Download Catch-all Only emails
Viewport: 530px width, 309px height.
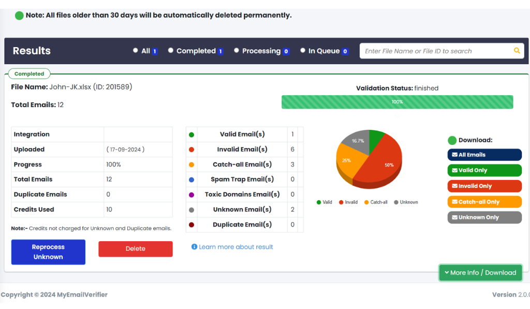click(484, 201)
